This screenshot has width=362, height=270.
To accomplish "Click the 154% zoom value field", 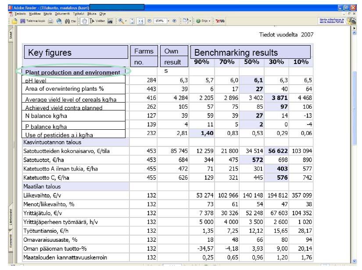I will (160, 21).
